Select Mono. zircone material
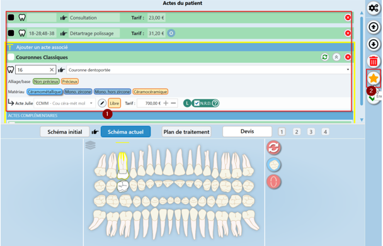 (78, 92)
